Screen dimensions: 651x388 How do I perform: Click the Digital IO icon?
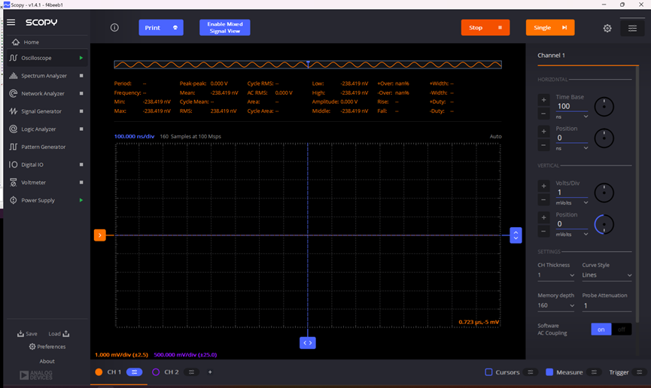tap(14, 165)
